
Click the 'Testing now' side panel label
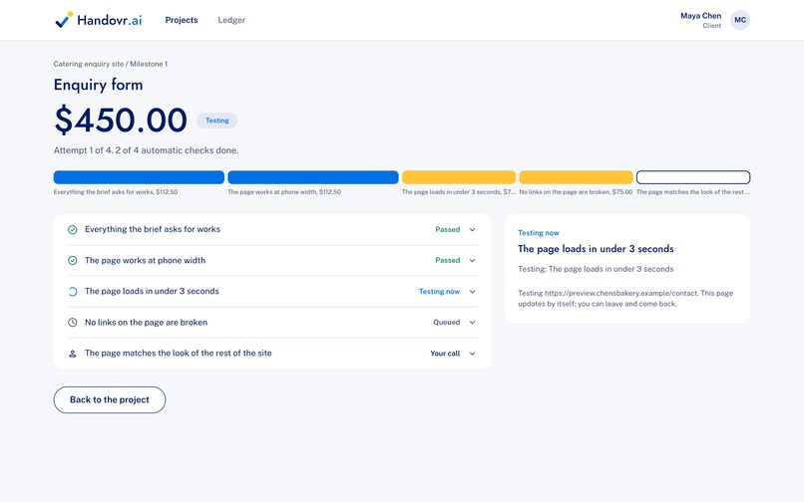(x=539, y=233)
